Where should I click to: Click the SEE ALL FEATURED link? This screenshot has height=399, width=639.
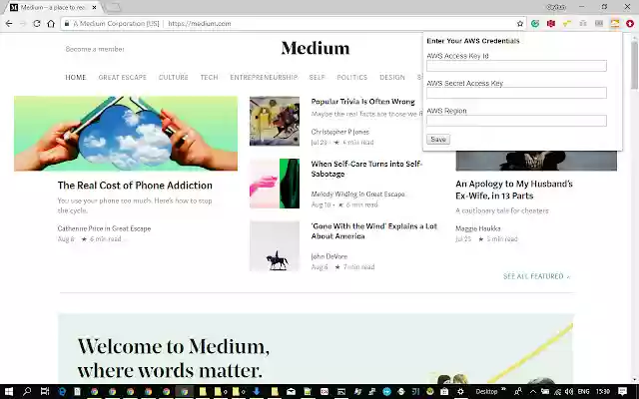click(x=536, y=276)
